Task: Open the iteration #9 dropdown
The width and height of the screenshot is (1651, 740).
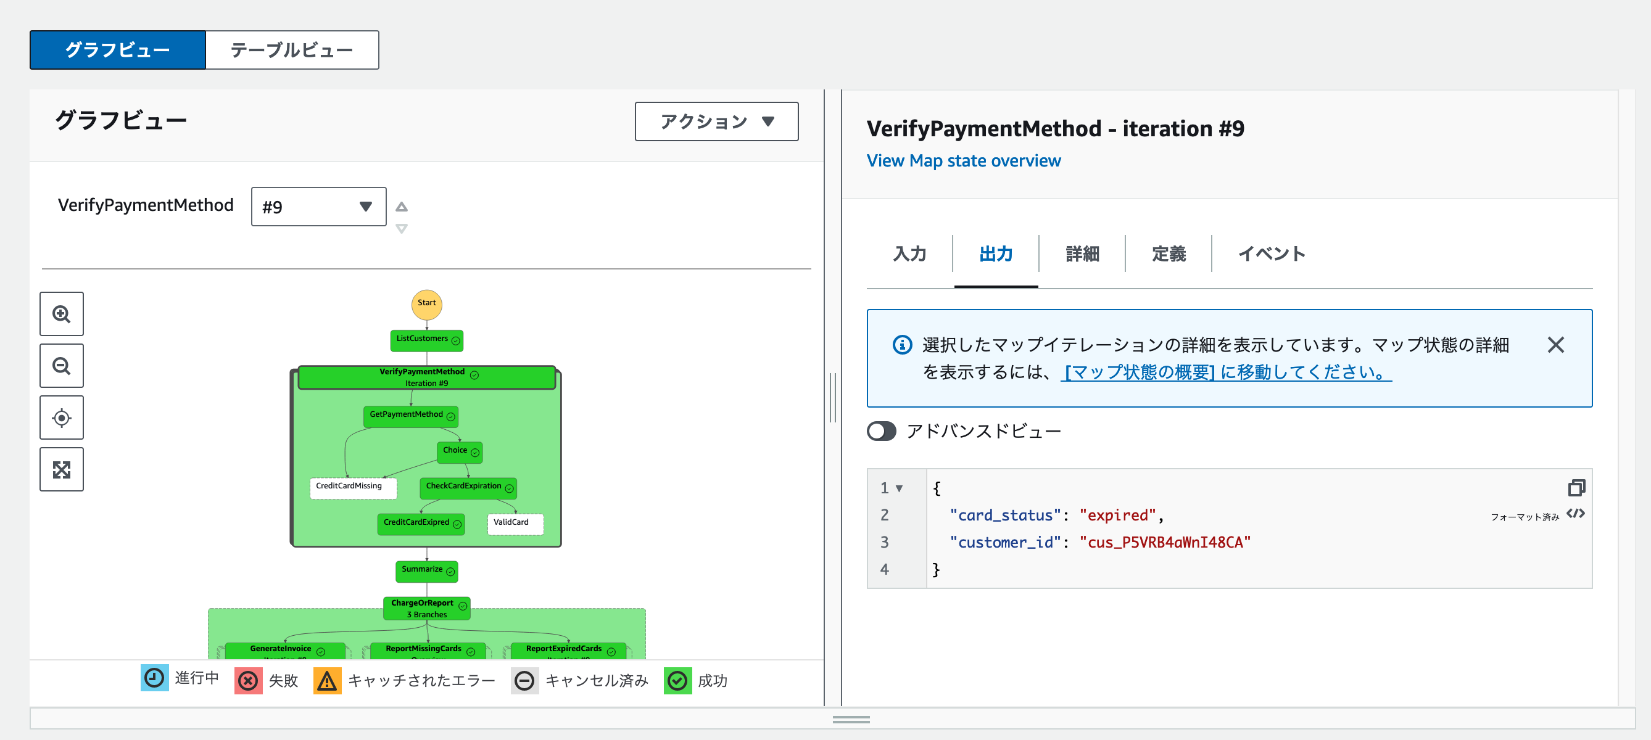Action: 318,207
